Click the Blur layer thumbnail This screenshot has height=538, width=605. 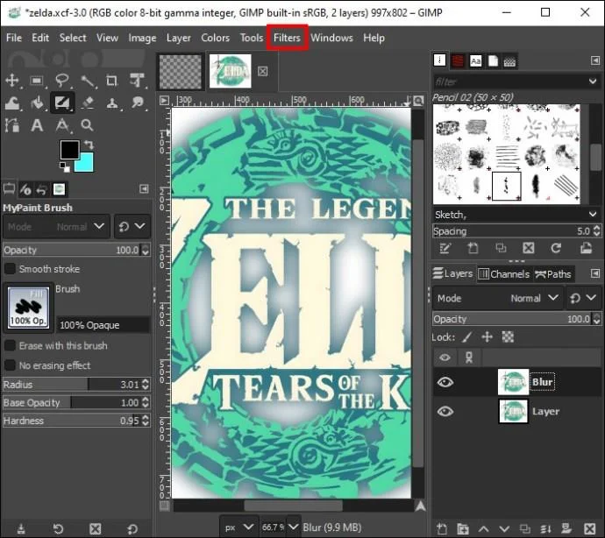tap(513, 382)
